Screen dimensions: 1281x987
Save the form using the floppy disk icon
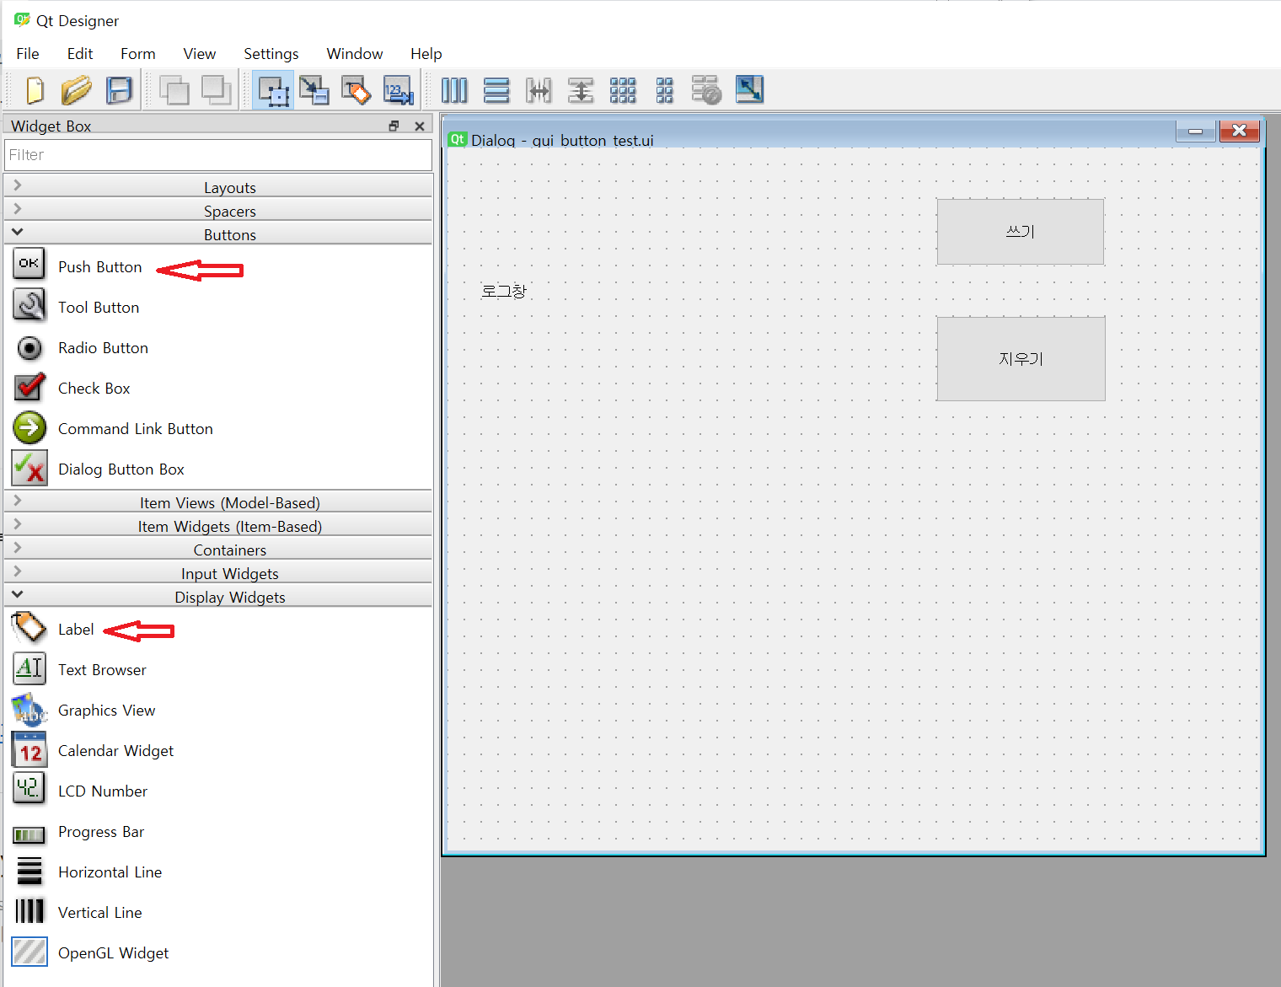click(x=119, y=90)
